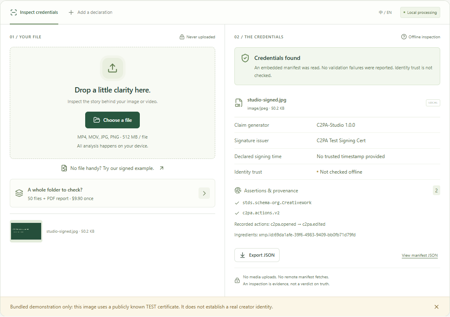
Task: Click the Assertions & provenance fingerprint icon
Action: 238,191
